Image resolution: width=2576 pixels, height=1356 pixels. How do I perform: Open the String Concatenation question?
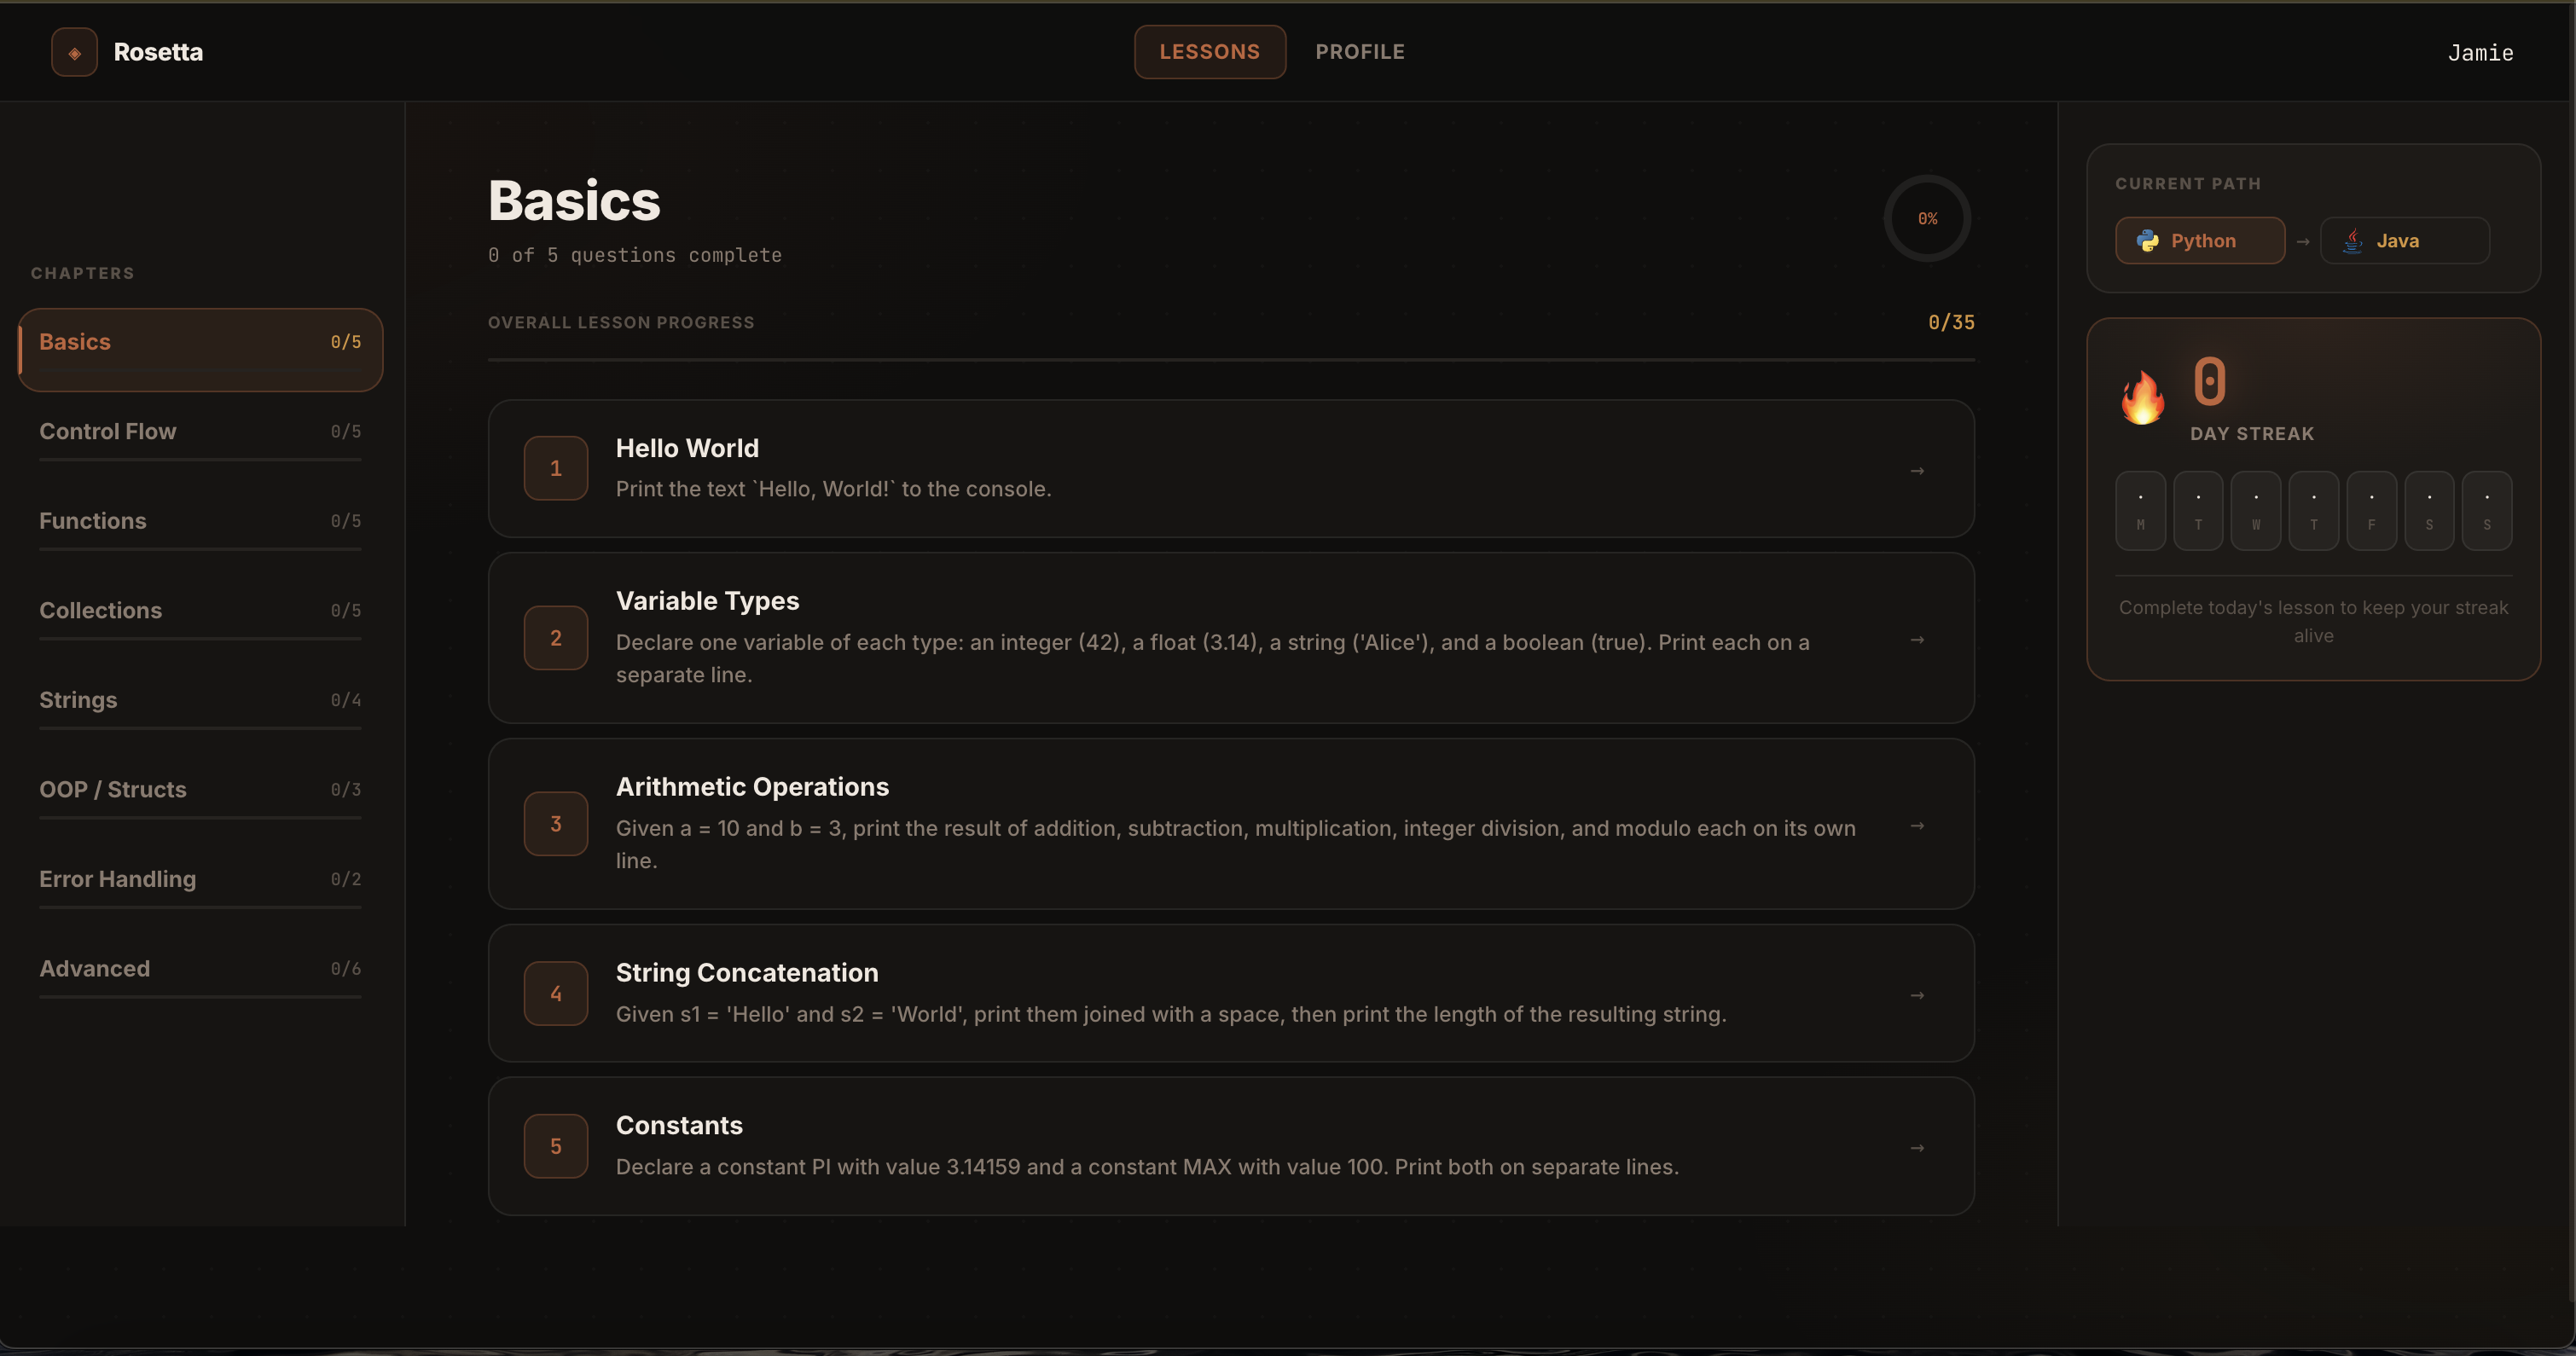click(x=1230, y=993)
